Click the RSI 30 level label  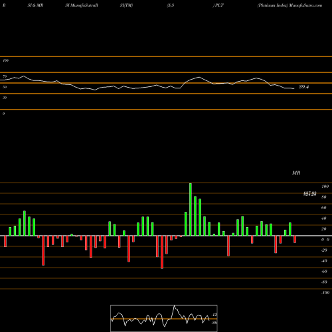click(5, 98)
